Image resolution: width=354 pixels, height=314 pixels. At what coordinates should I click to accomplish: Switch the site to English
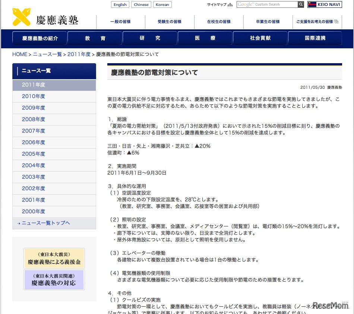120,4
